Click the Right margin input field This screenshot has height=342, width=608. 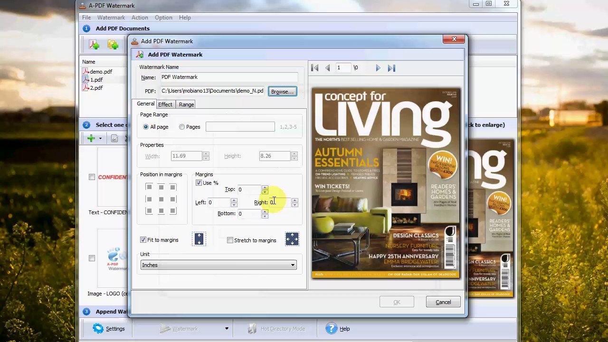280,202
